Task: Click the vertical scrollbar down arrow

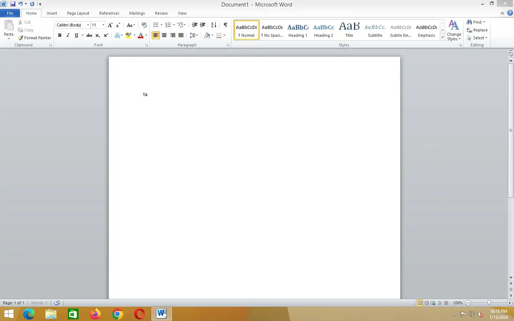Action: coord(511,277)
